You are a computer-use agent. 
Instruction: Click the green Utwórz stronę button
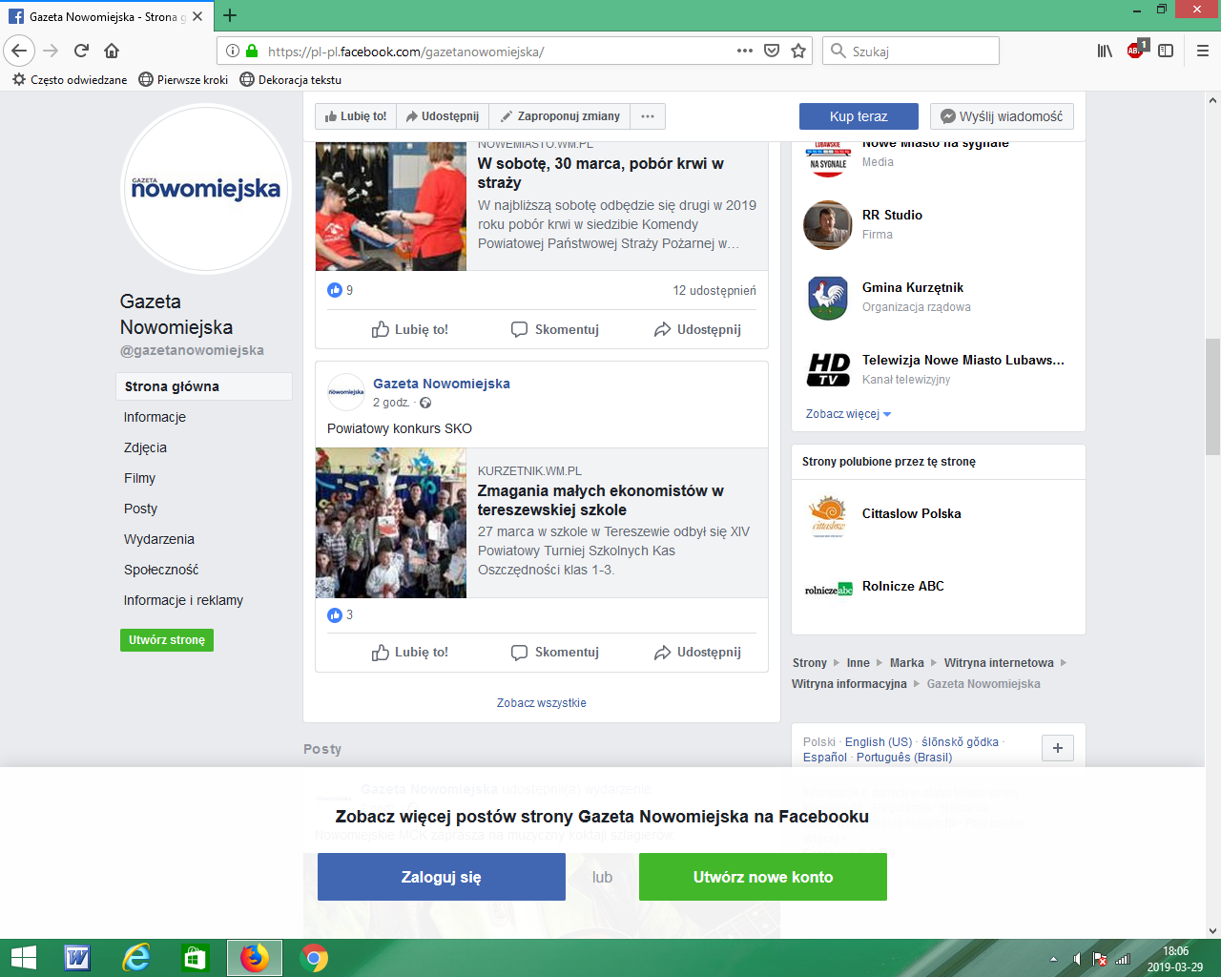167,640
